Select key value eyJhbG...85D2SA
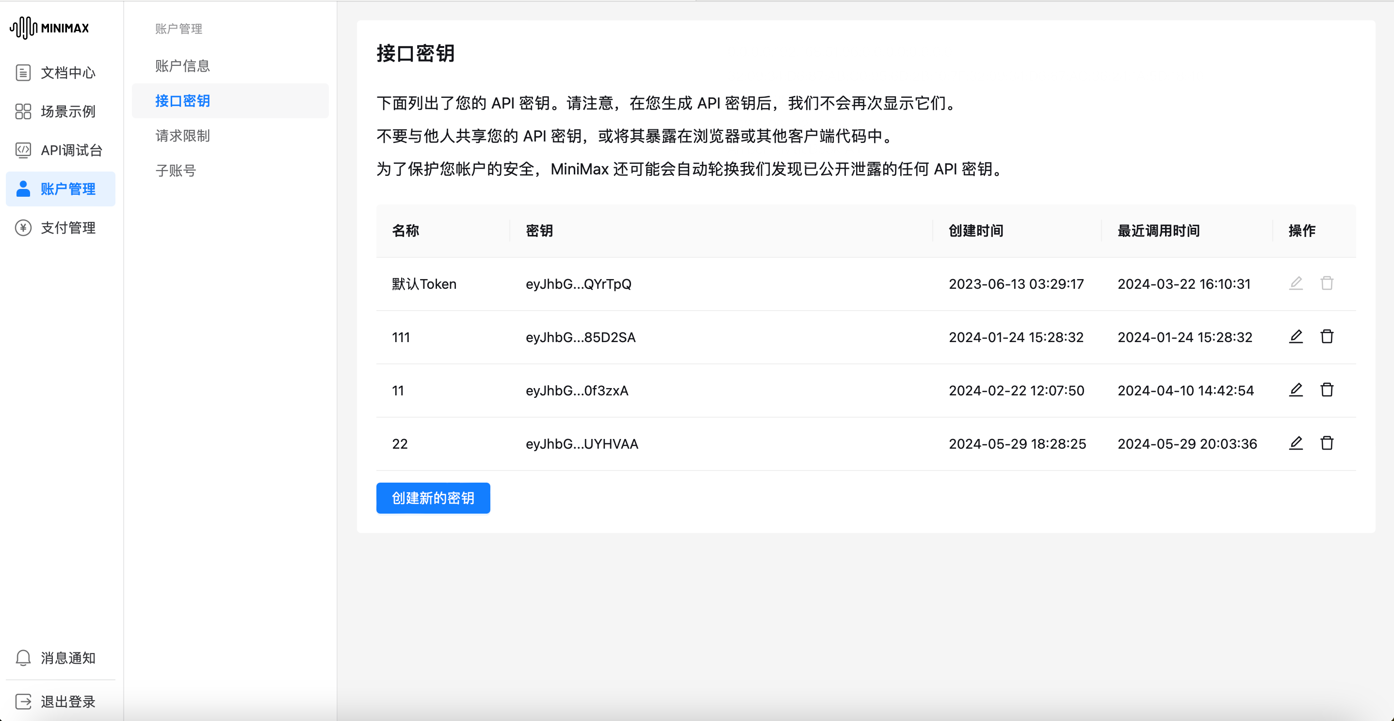Screen dimensions: 1394x721 pos(581,337)
